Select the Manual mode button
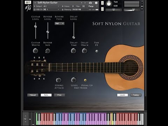The height and width of the screenshot is (126, 168). pyautogui.click(x=33, y=95)
